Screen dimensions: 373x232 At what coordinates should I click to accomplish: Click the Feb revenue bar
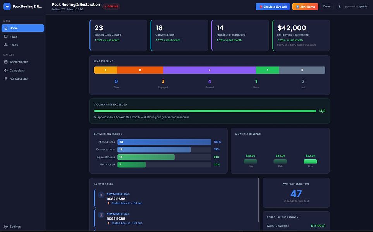280,162
